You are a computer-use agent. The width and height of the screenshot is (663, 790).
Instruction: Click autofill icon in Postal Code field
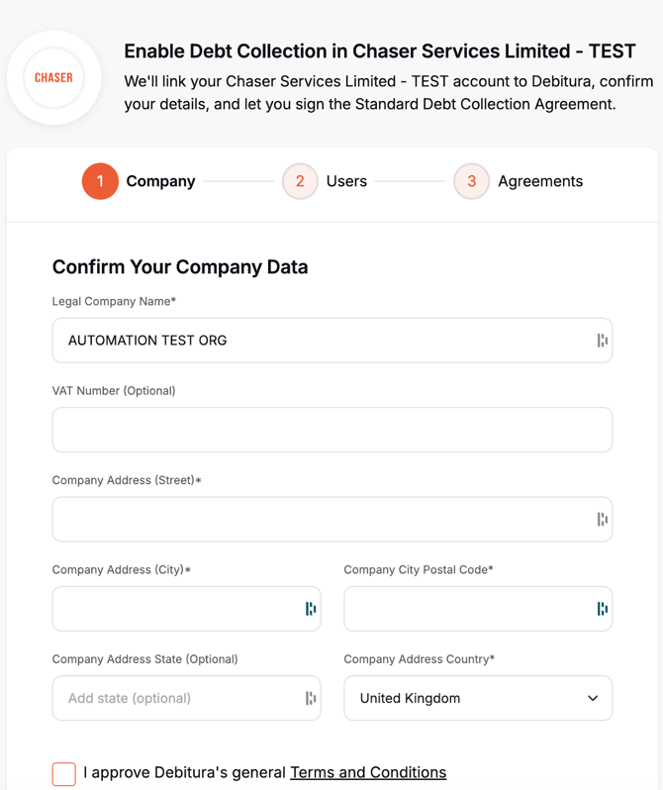click(x=602, y=609)
